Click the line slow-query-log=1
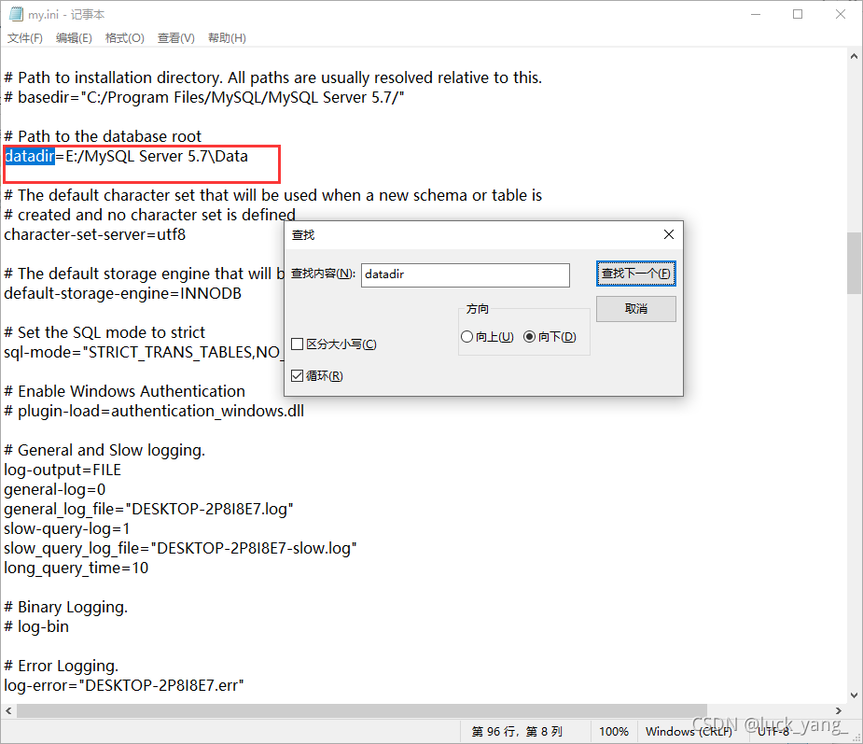863x744 pixels. coord(66,528)
